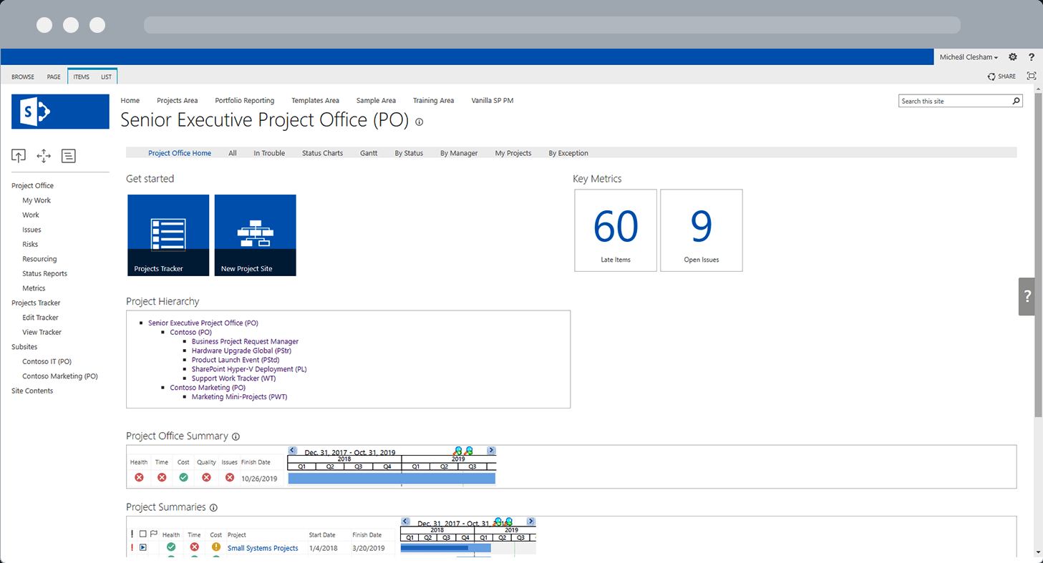Click the share icon below the site logo

point(19,156)
